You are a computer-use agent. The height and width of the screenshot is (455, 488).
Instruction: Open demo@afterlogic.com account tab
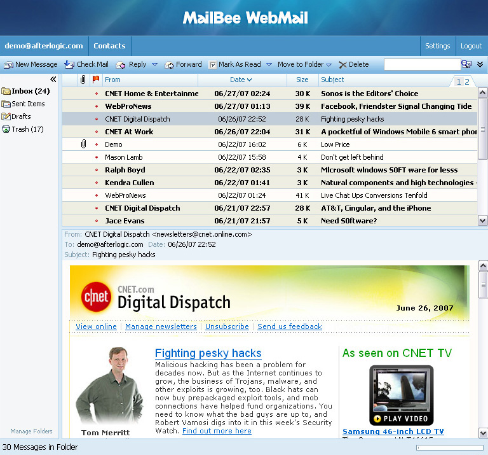[x=44, y=46]
